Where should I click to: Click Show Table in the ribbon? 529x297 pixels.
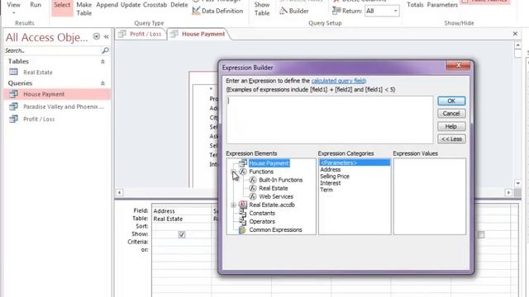click(x=262, y=9)
